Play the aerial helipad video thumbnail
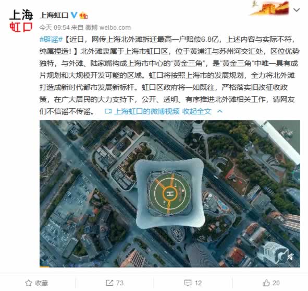This screenshot has width=308, height=291. (170, 193)
